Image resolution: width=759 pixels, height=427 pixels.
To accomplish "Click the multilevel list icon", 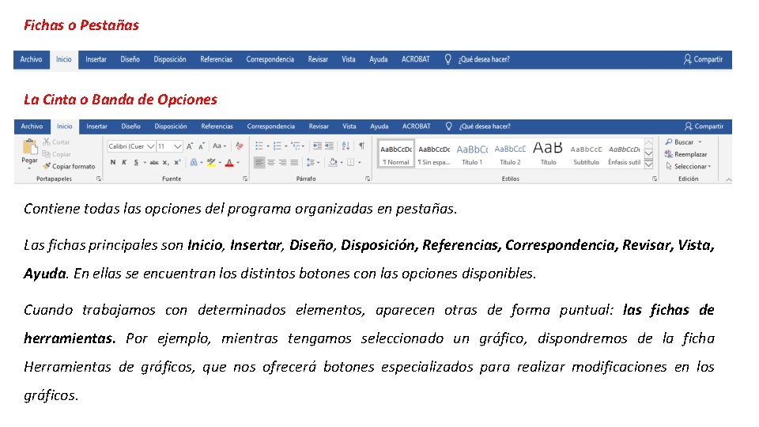I will coord(295,145).
